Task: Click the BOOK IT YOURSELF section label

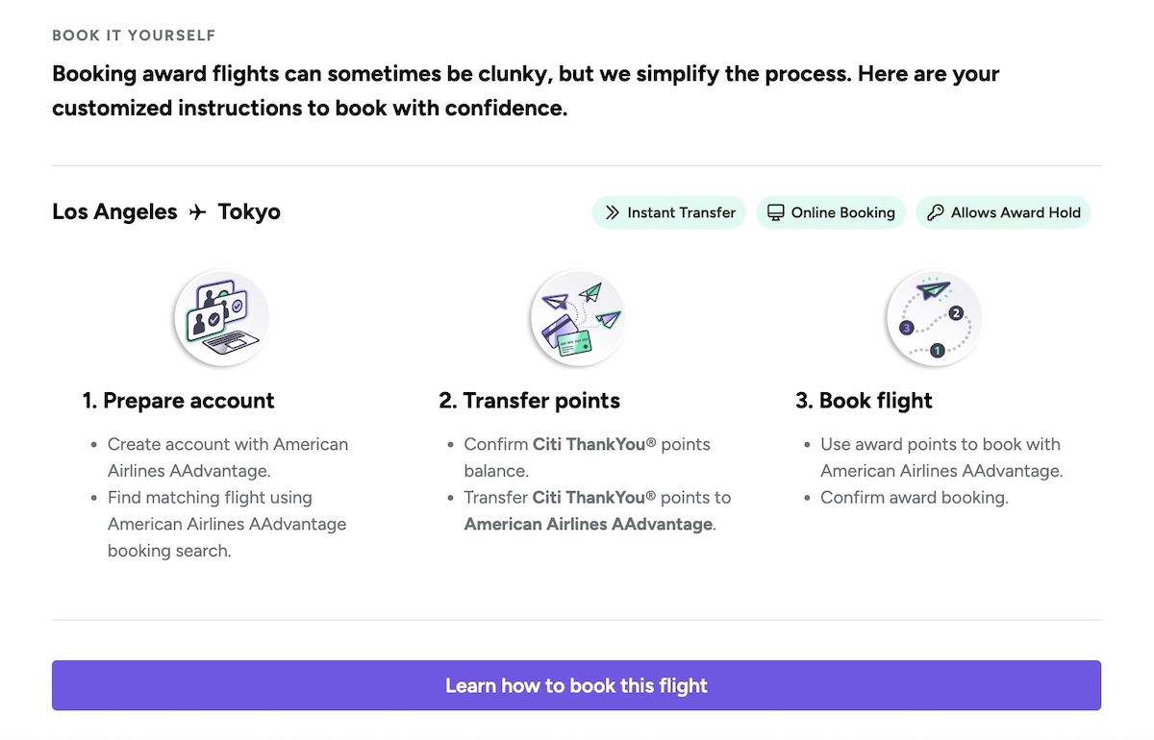Action: 134,36
